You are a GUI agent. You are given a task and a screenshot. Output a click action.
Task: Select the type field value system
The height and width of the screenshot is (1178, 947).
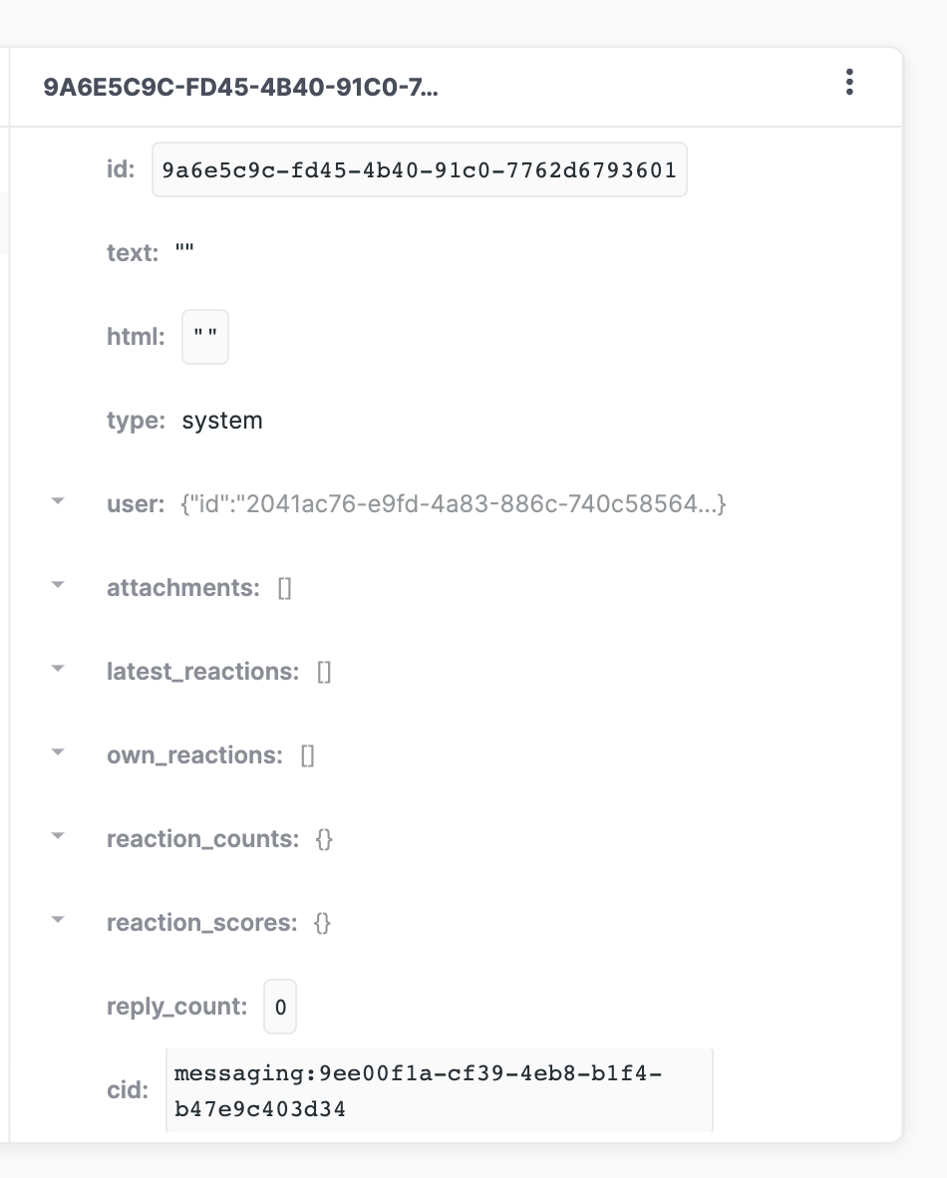pyautogui.click(x=220, y=420)
